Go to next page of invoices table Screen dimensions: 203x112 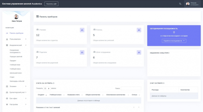(139, 107)
